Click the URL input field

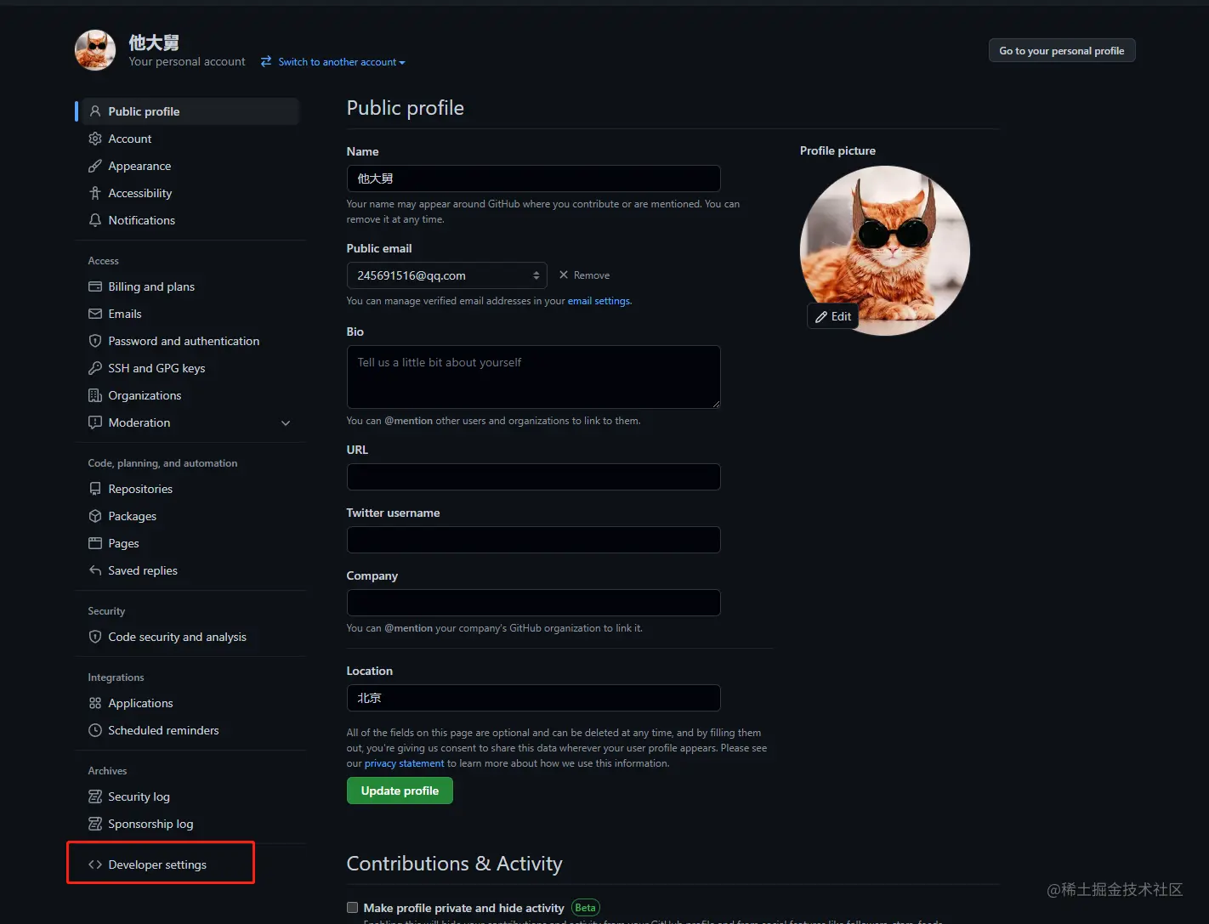click(x=533, y=477)
